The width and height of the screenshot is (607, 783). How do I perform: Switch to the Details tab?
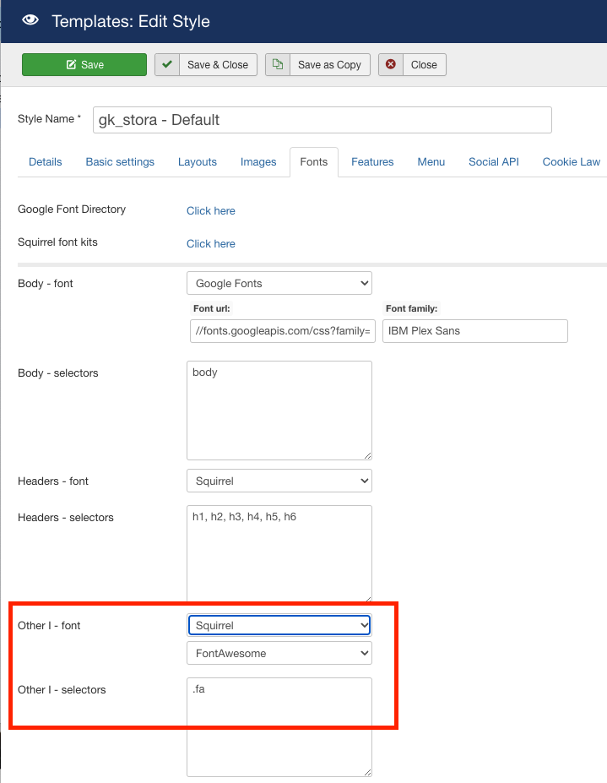click(x=46, y=162)
